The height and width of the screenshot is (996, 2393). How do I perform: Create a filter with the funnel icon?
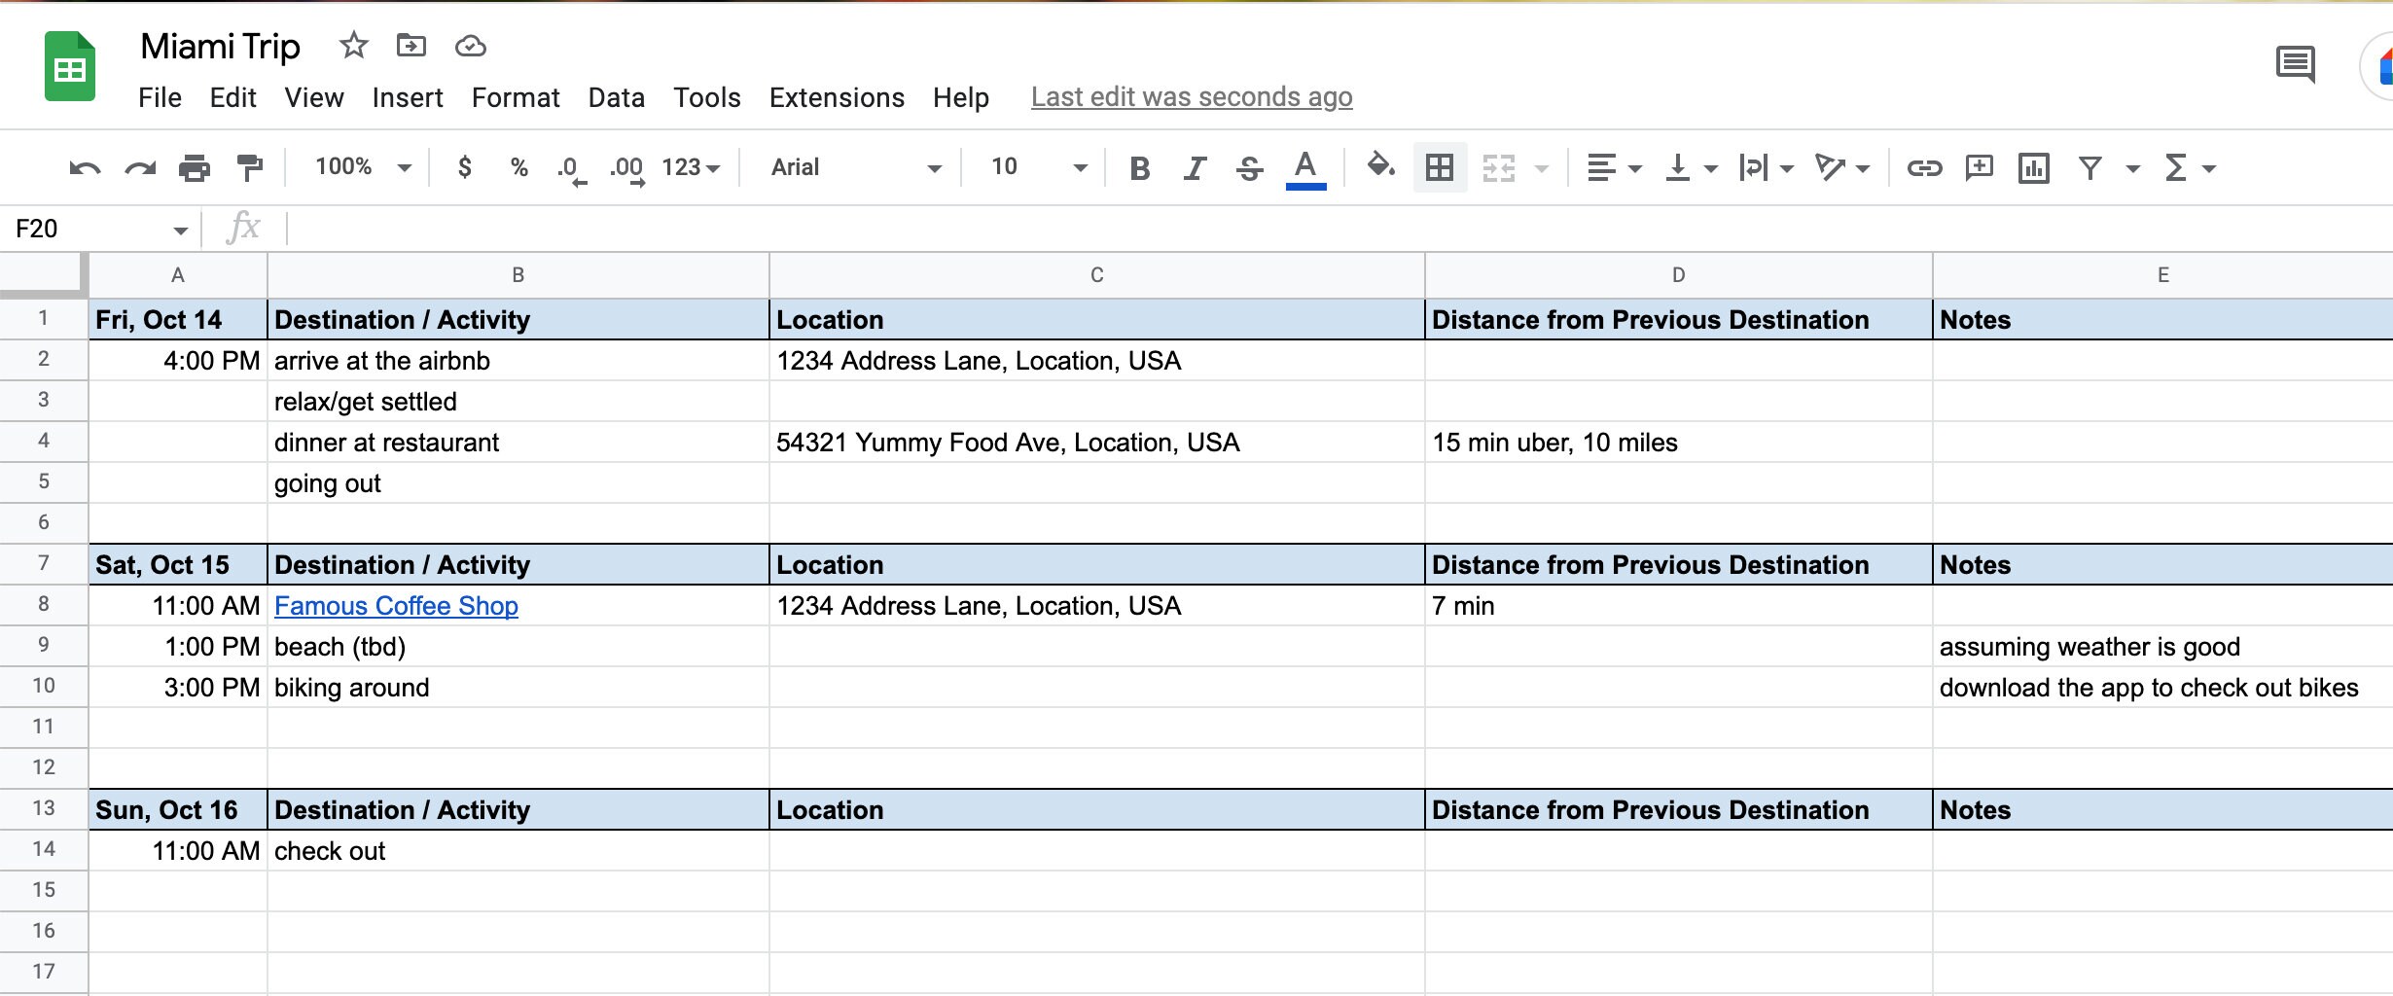(x=2089, y=167)
